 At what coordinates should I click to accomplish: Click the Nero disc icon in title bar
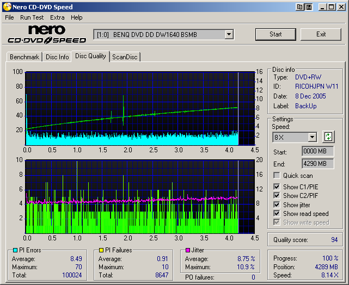[x=7, y=7]
